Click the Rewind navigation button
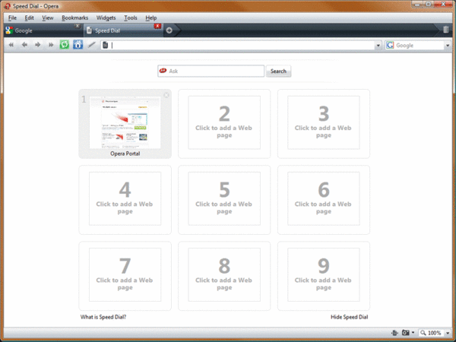Viewport: 456px width, 342px height. pos(11,45)
